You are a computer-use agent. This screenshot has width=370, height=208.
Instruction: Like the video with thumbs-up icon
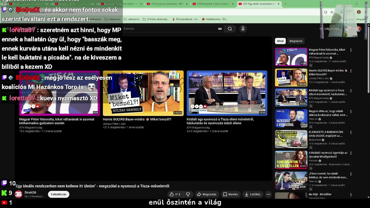[175, 194]
